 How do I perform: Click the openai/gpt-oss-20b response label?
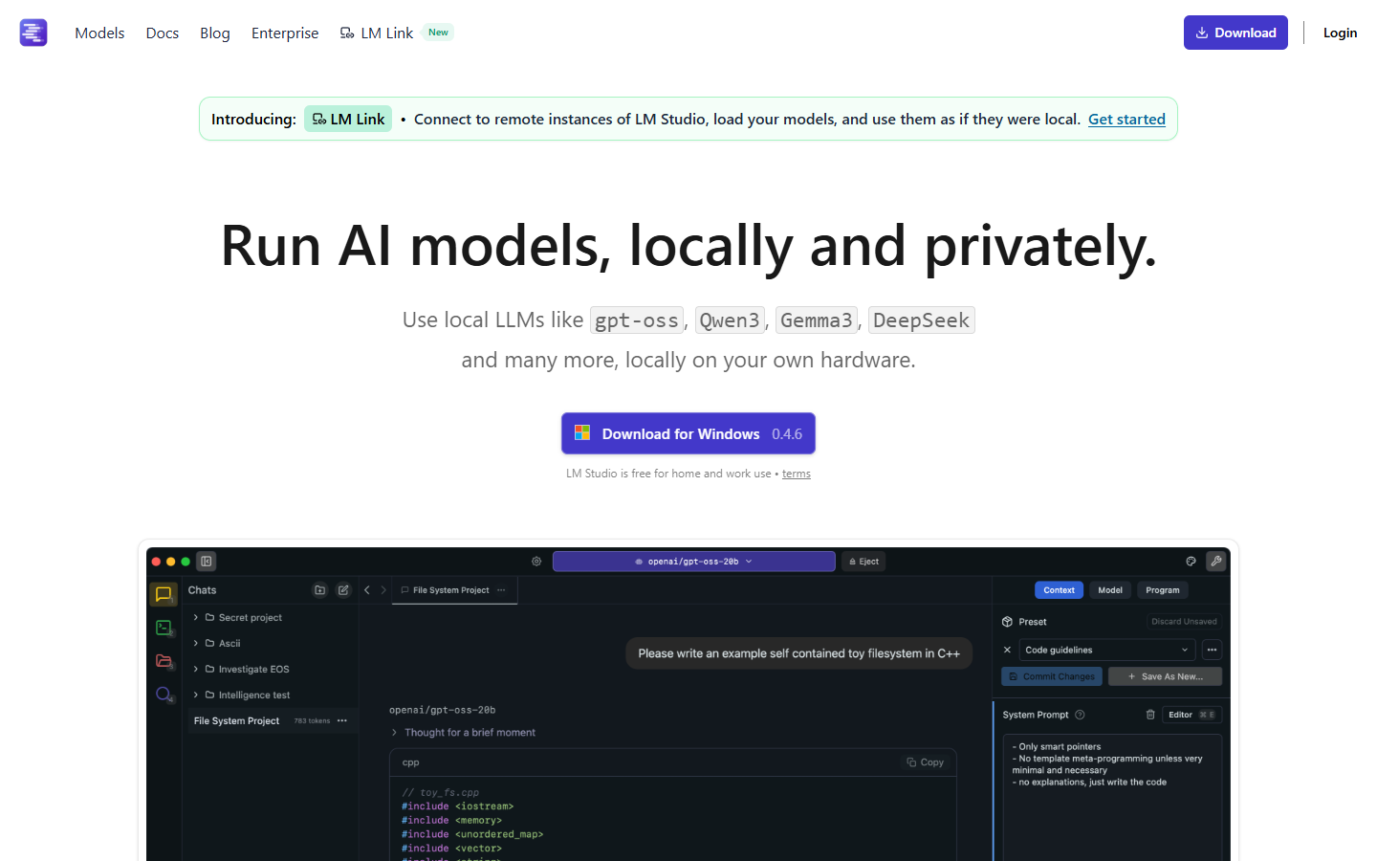442,710
